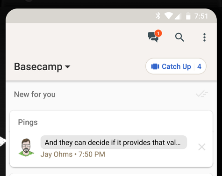This screenshot has height=176, width=222.
Task: Tap the carousel icon in Catch Up
Action: 155,66
